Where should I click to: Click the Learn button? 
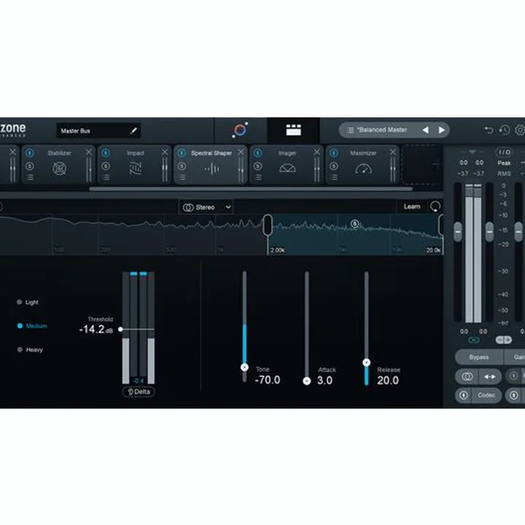pyautogui.click(x=412, y=206)
